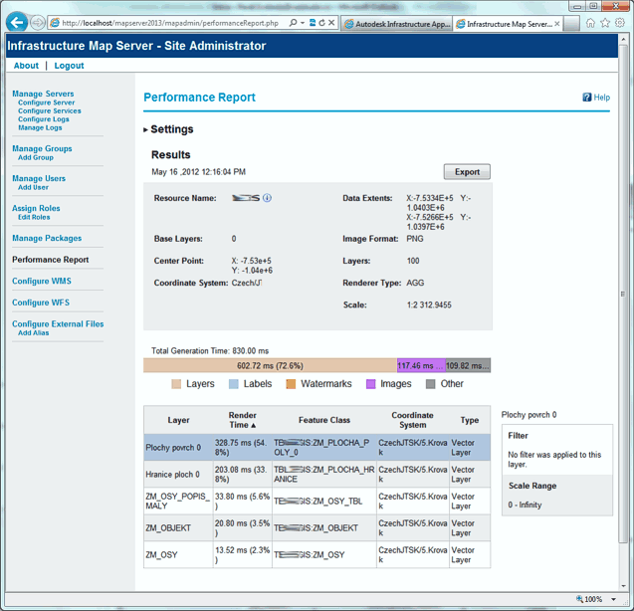Open the browser Home icon
This screenshot has height=611, width=634.
tap(590, 23)
